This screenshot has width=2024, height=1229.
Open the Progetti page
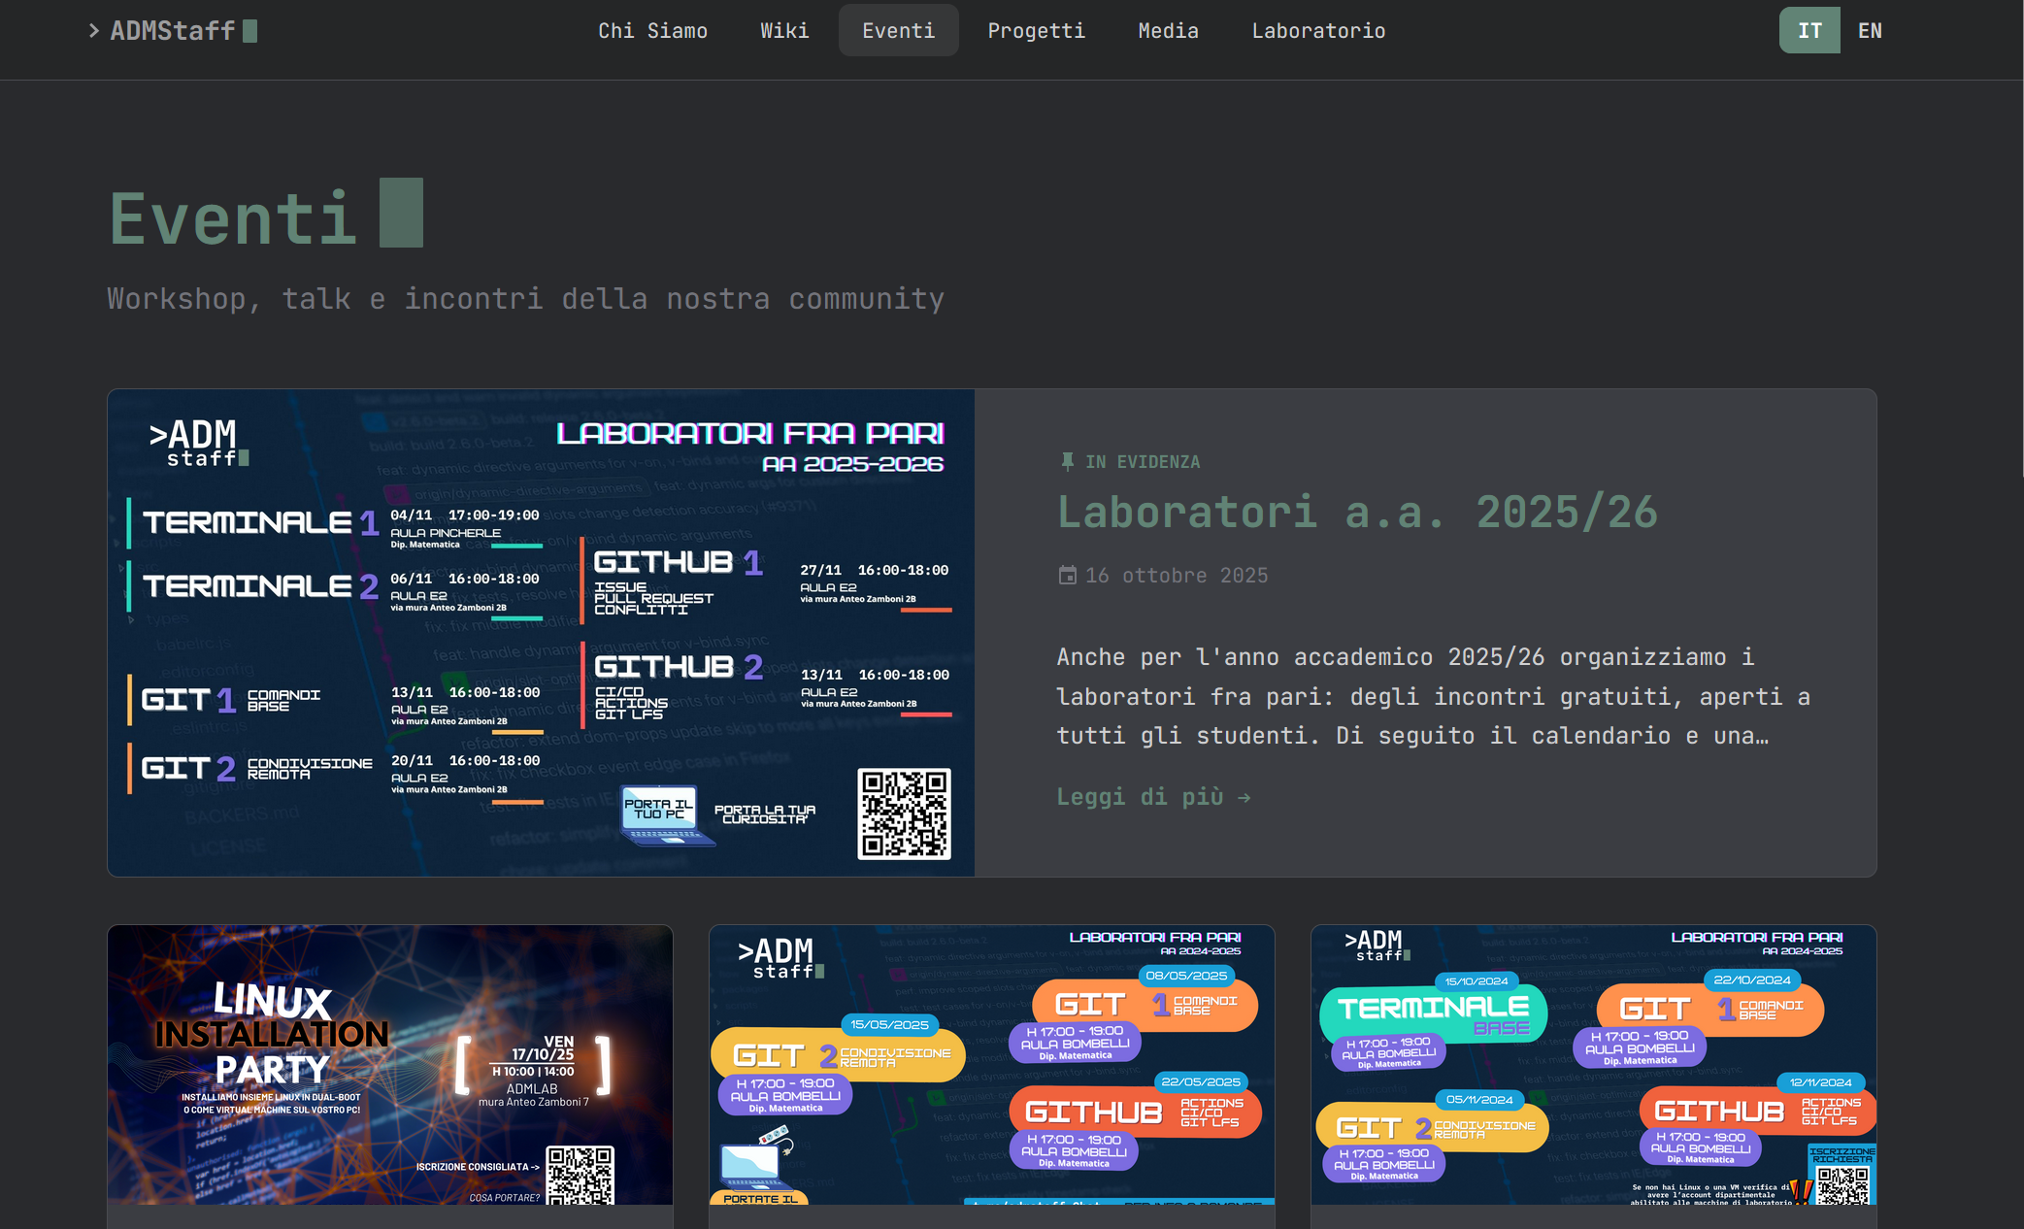coord(1036,31)
